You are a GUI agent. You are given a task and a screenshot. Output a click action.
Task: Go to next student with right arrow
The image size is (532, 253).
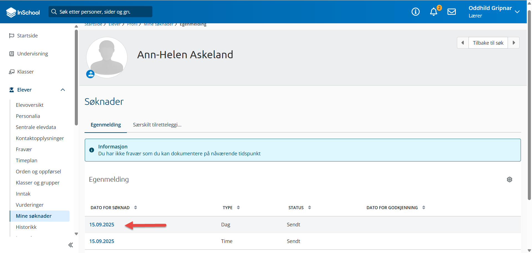tap(513, 43)
